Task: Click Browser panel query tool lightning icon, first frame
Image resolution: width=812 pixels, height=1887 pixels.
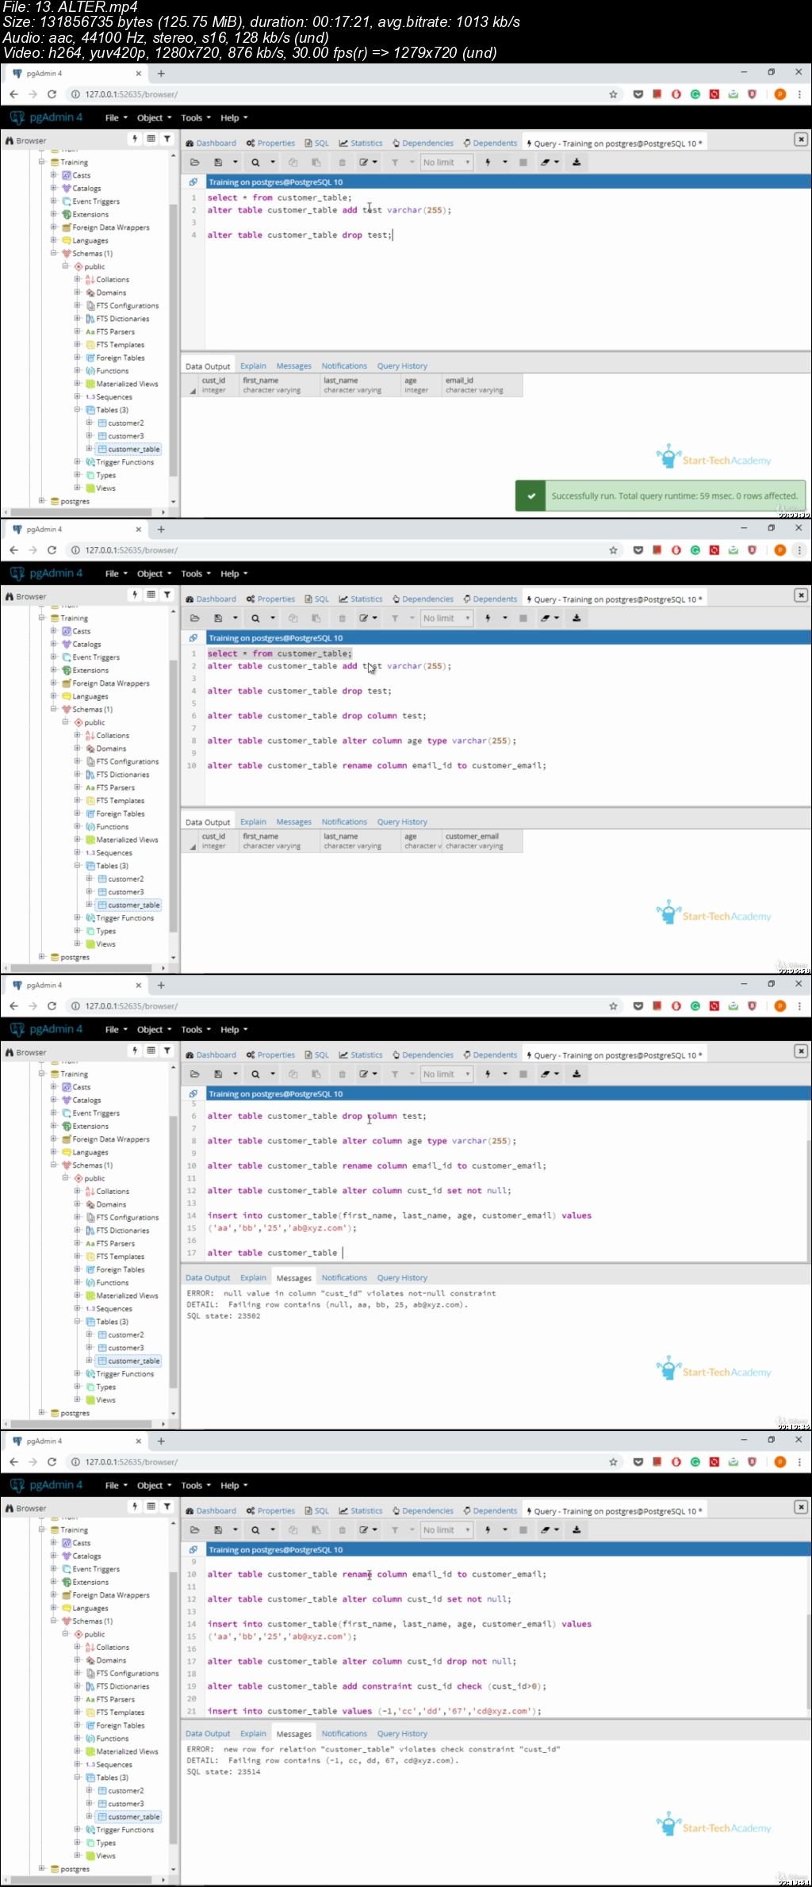Action: (x=135, y=139)
